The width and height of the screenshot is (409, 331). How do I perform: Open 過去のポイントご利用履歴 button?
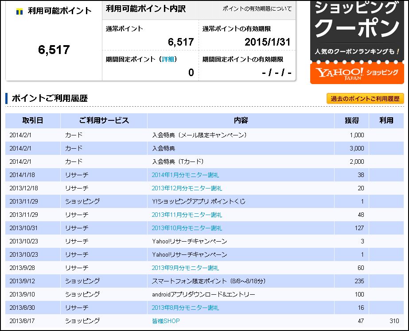[365, 99]
